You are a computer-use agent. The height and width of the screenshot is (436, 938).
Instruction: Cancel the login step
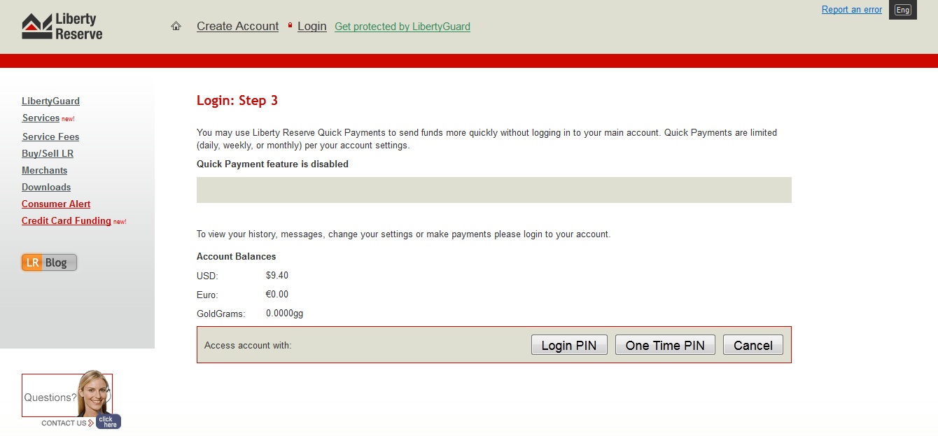[x=753, y=345]
